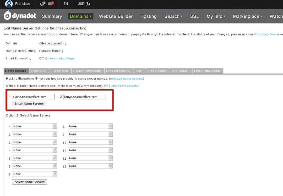Click the Francisco username text

(x=23, y=4)
